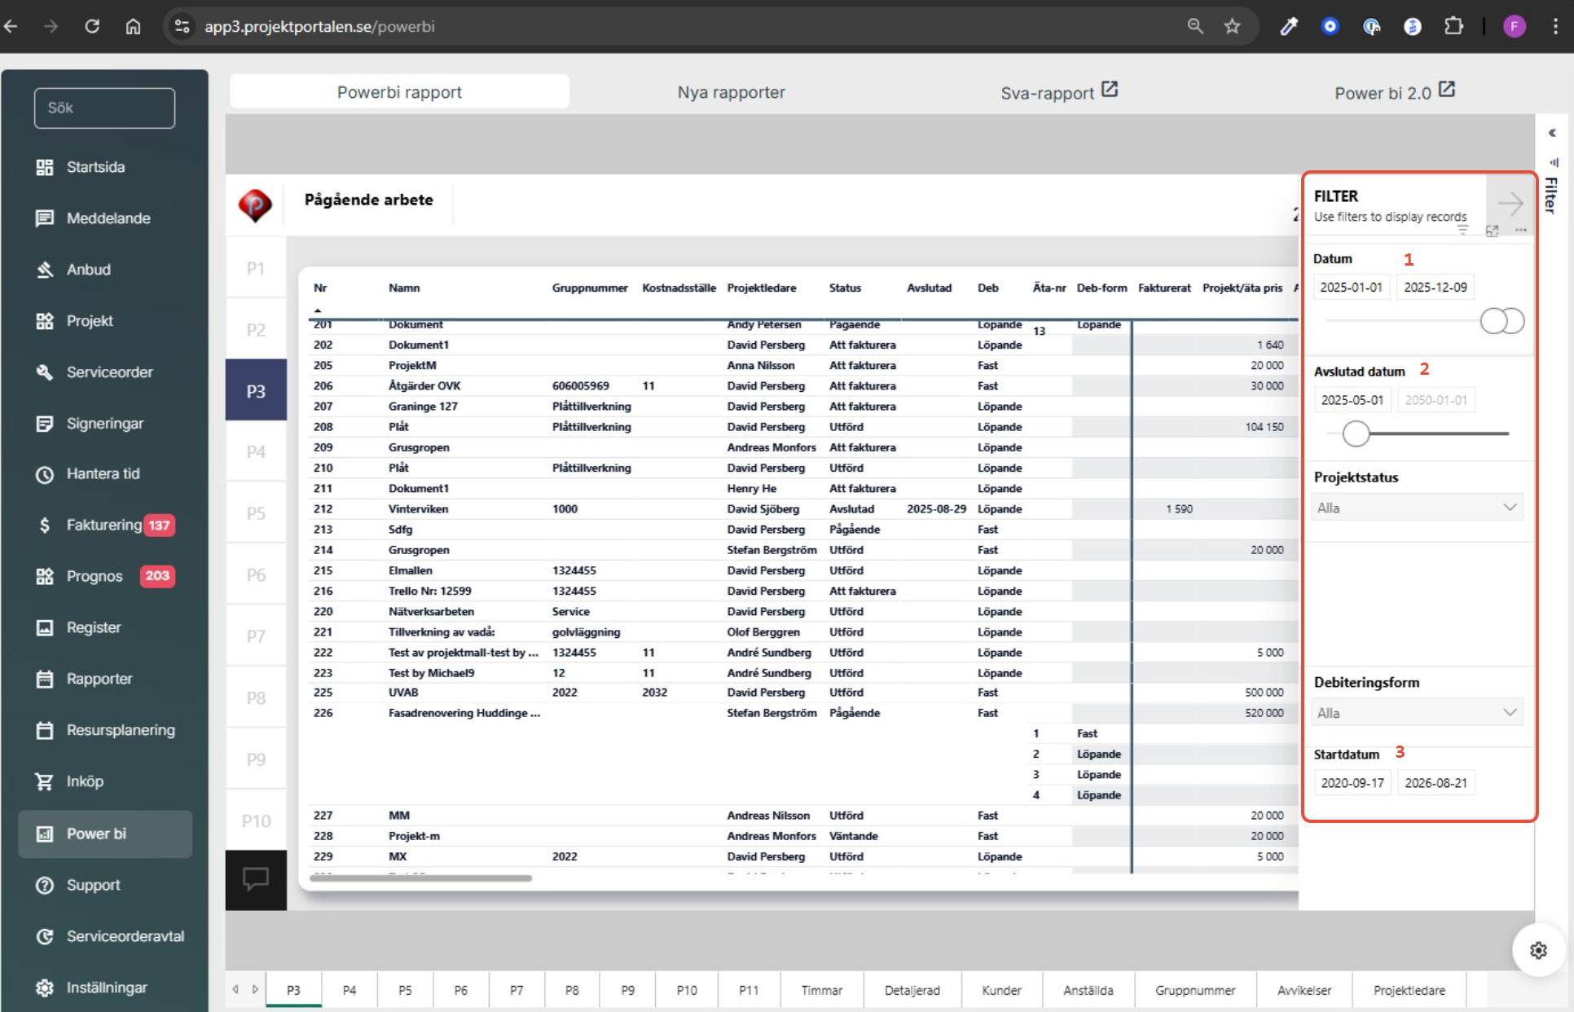Switch to the Nya rapporter tab

731,92
